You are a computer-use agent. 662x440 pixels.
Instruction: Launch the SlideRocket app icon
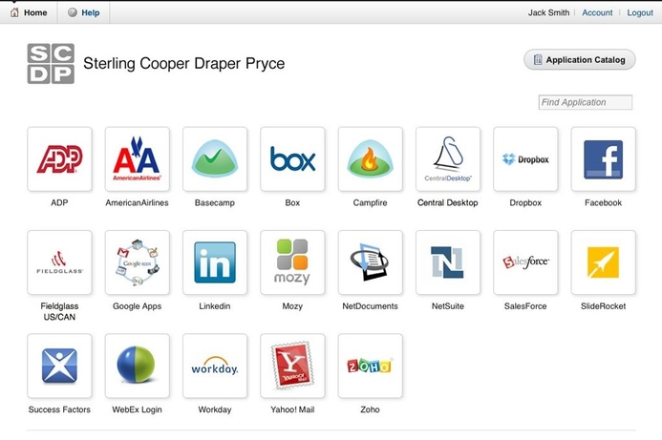tap(604, 262)
